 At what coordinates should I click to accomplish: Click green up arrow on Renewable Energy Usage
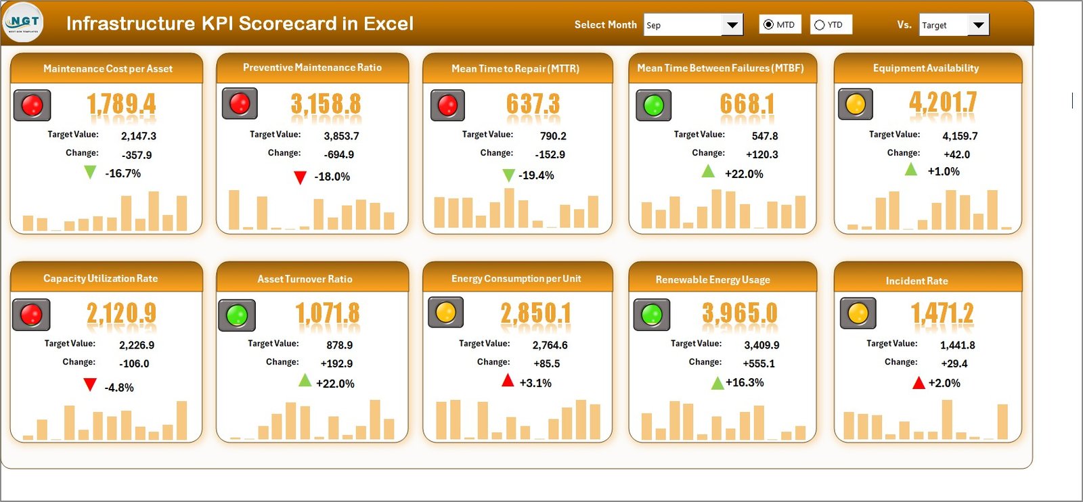coord(717,384)
